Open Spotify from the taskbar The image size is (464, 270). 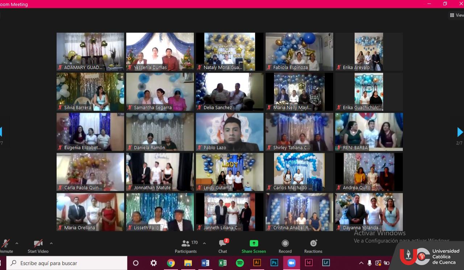coord(240,263)
